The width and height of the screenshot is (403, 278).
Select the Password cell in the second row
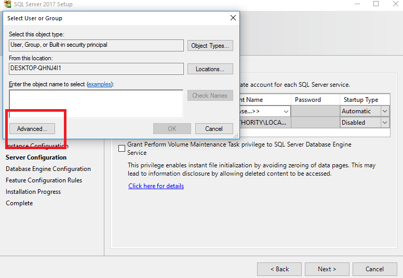(315, 123)
